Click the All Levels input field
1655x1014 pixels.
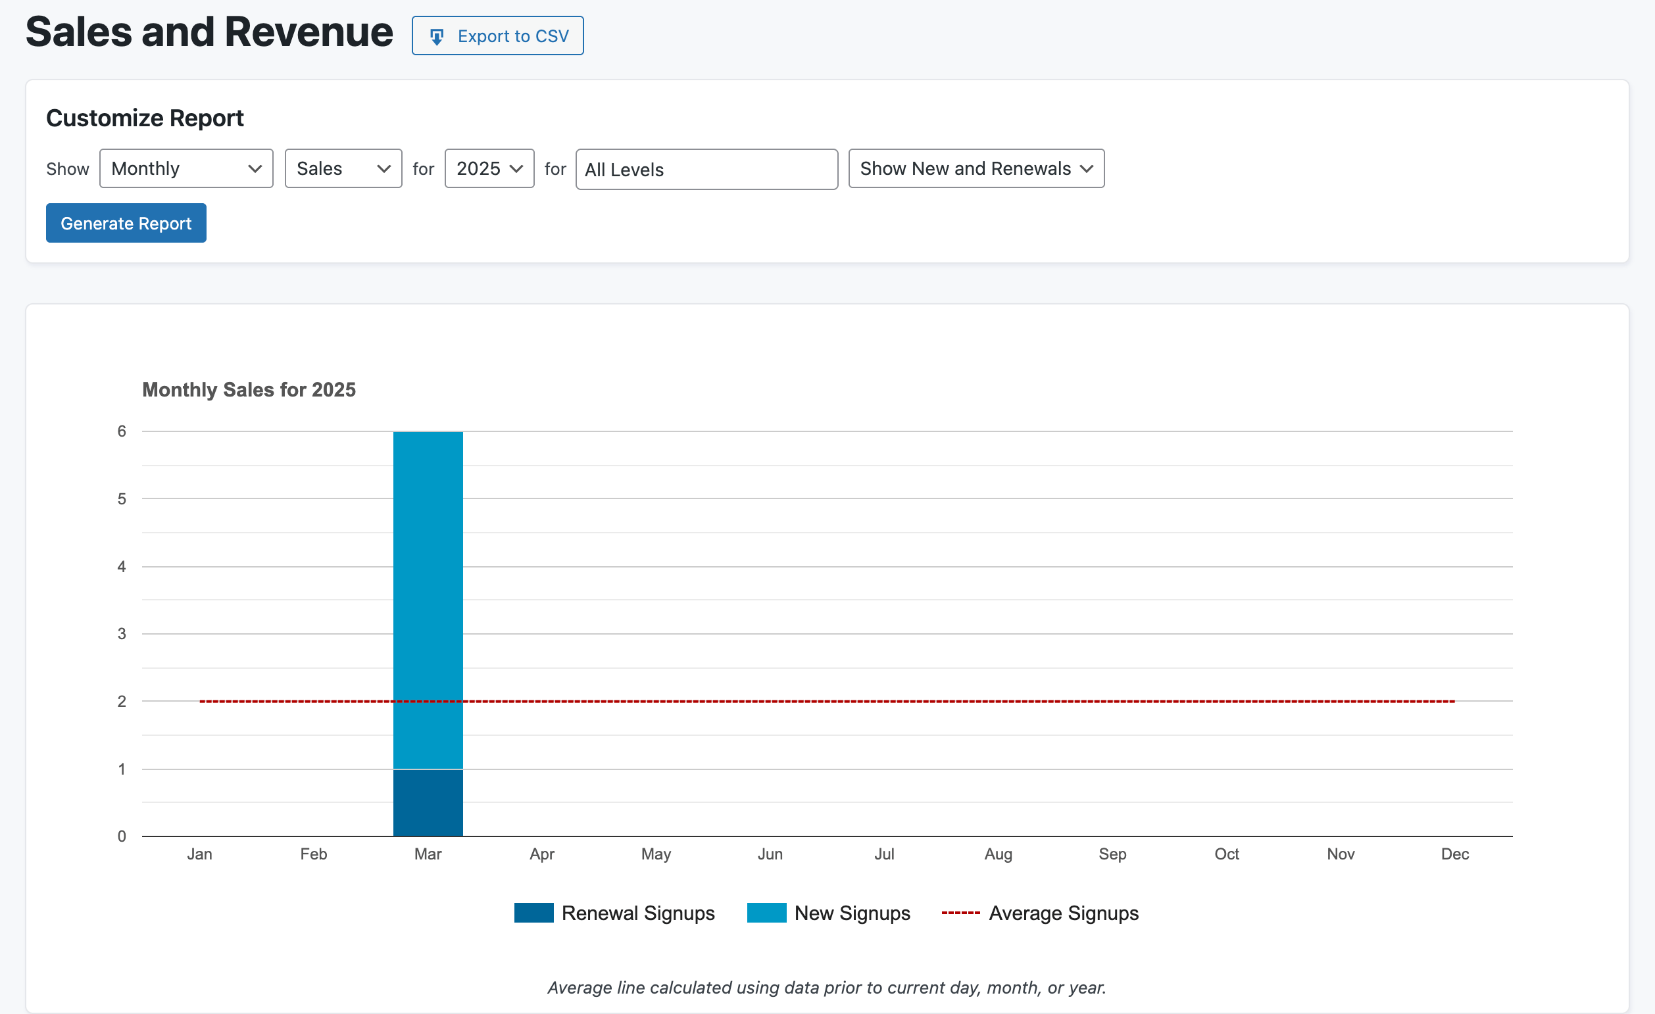coord(706,169)
